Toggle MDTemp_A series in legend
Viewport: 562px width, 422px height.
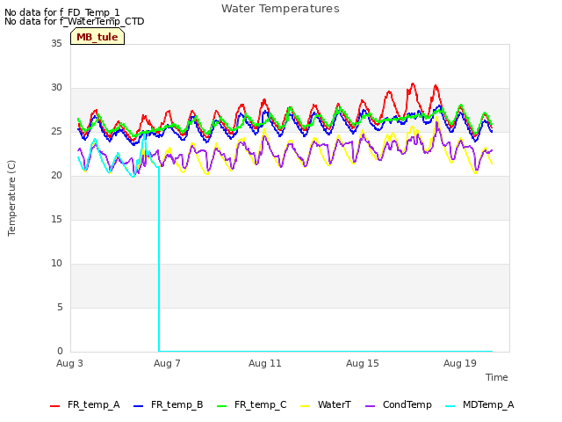click(x=479, y=404)
